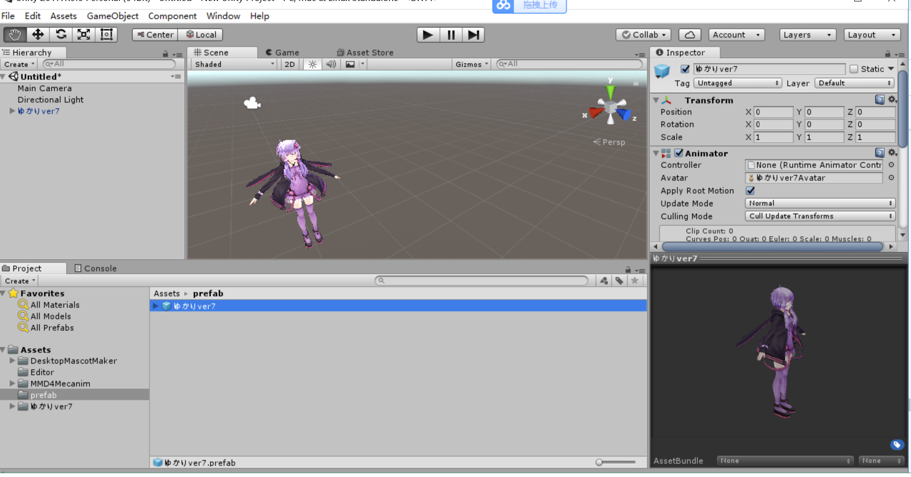The image size is (911, 477).
Task: Toggle scene lighting sun icon
Action: point(313,64)
